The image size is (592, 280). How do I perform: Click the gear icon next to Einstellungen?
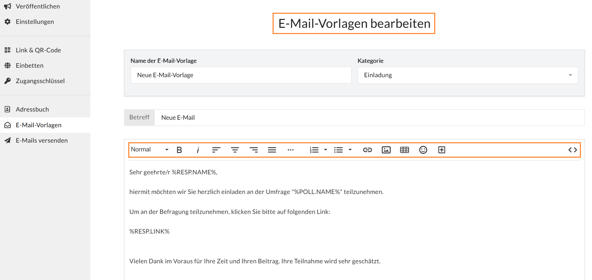pos(8,22)
